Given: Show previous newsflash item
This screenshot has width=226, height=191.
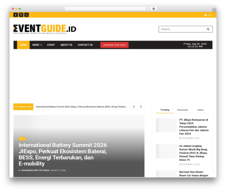Looking at the screenshot, I should (134, 107).
